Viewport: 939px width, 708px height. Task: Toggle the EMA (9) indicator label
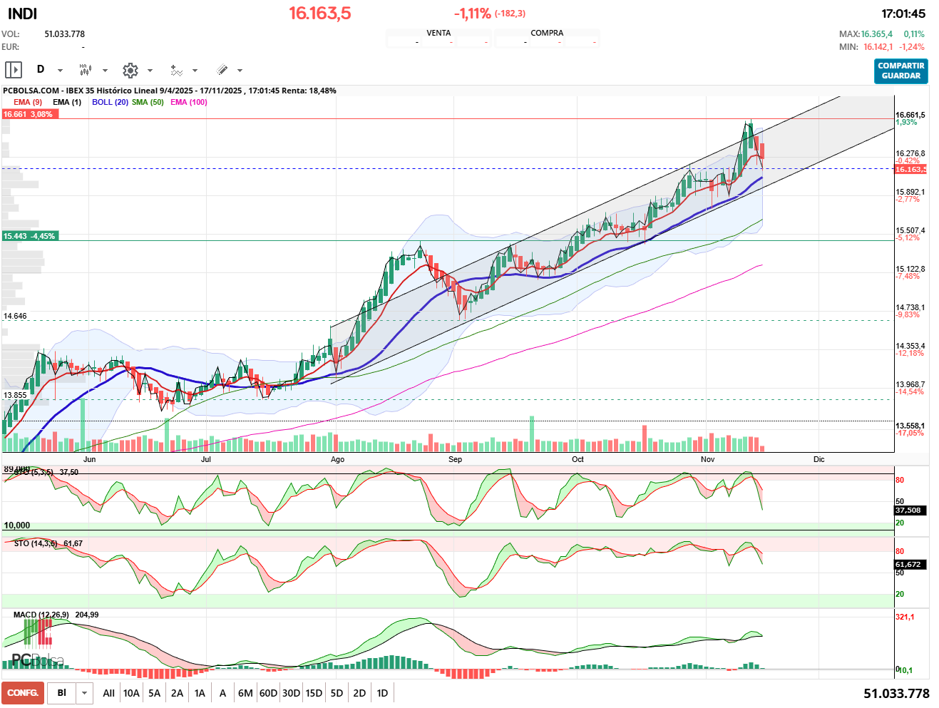click(28, 102)
